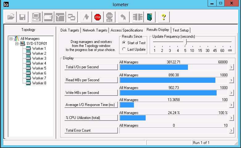Open About Iometer question mark icon
This screenshot has width=241, height=148.
point(164,17)
